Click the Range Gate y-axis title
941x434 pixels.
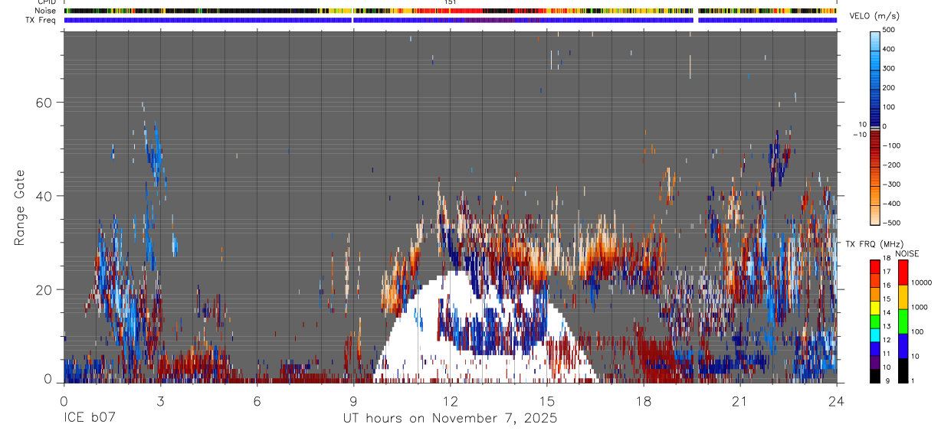(x=20, y=207)
